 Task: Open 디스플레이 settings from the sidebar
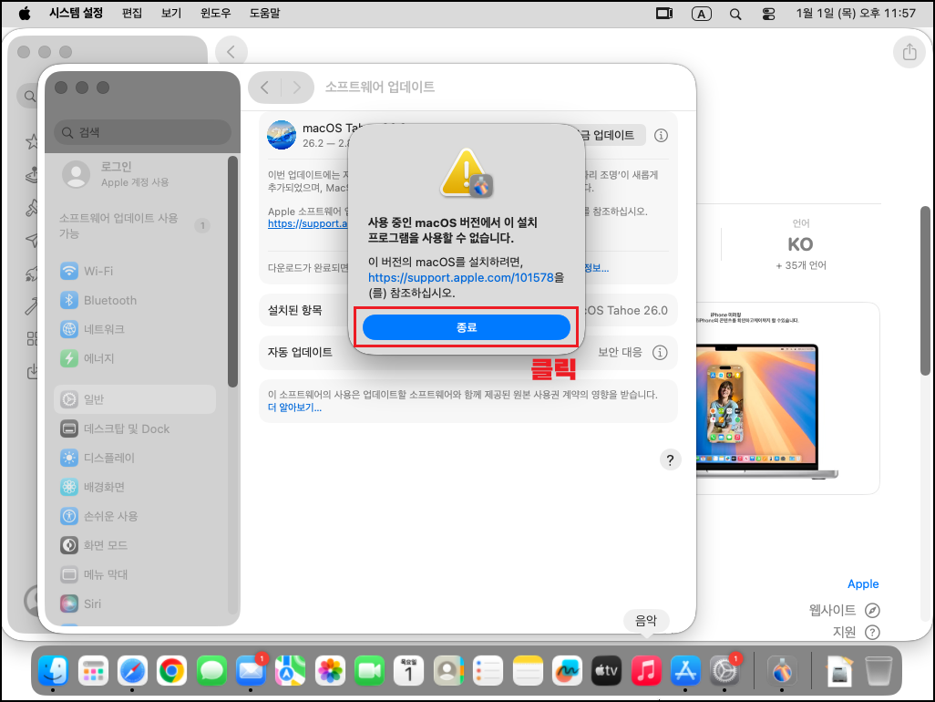click(x=135, y=458)
